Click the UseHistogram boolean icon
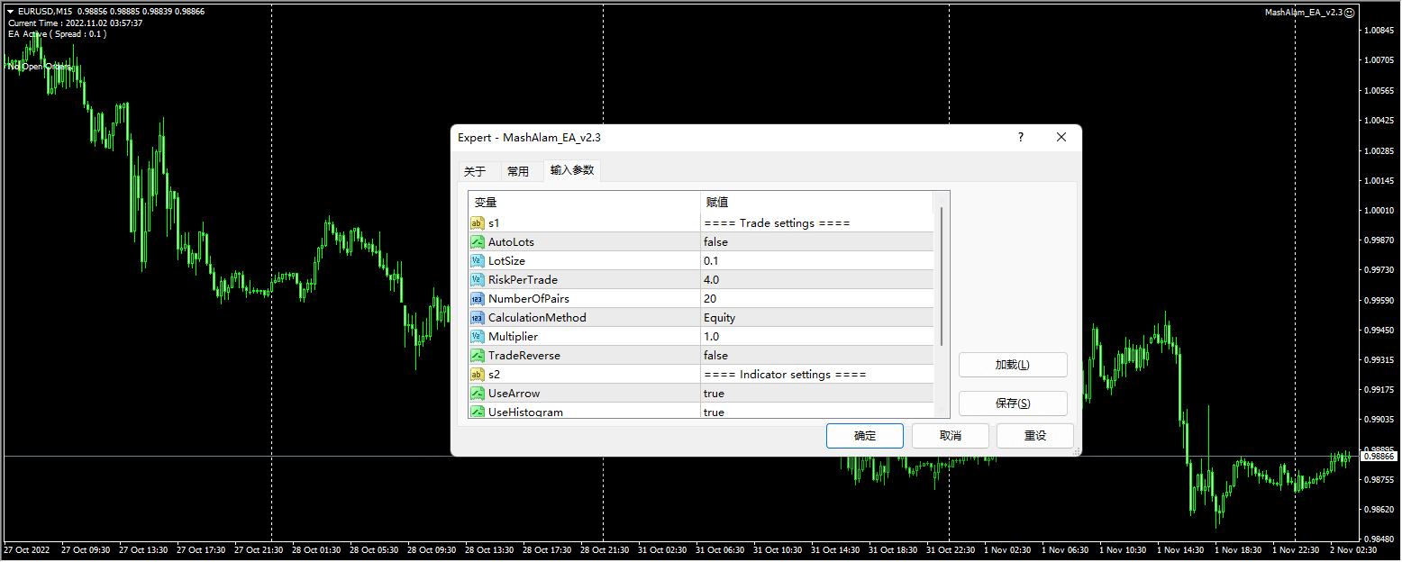The height and width of the screenshot is (562, 1402). (x=477, y=412)
